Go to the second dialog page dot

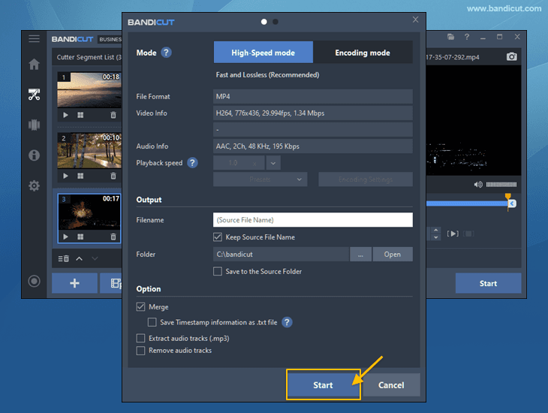click(276, 22)
